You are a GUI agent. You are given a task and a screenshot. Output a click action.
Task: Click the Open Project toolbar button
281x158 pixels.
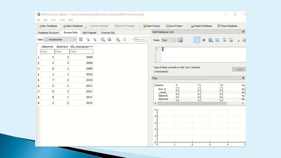pyautogui.click(x=151, y=26)
